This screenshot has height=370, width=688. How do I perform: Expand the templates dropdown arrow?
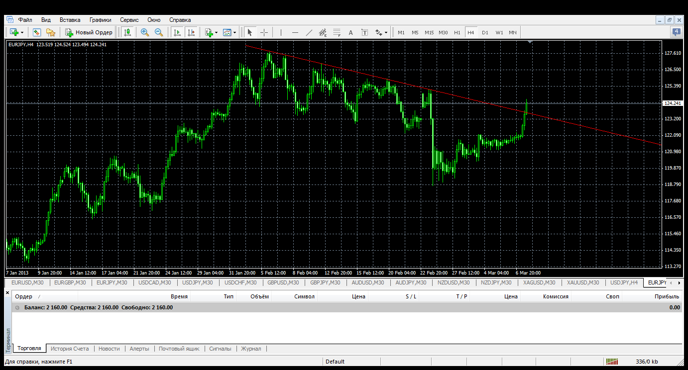234,32
